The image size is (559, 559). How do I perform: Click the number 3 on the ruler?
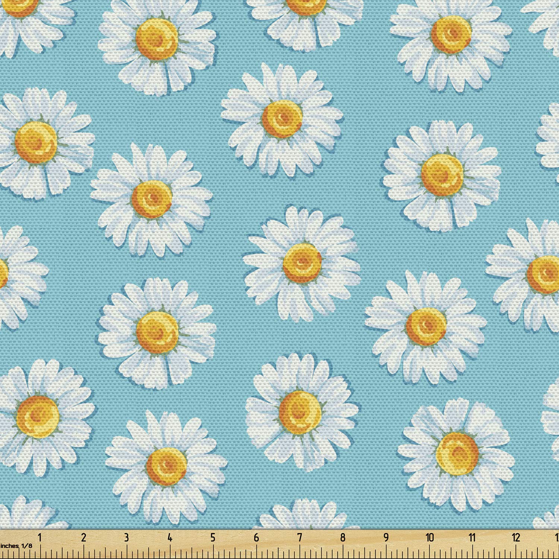tap(126, 537)
